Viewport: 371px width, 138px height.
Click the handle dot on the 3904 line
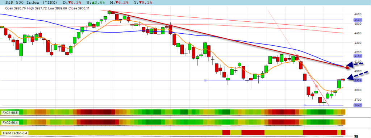pyautogui.click(x=205, y=80)
